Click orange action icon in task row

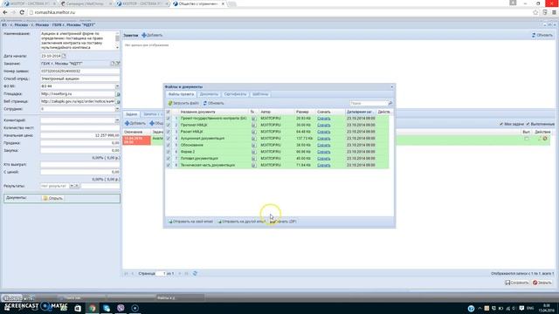click(545, 139)
